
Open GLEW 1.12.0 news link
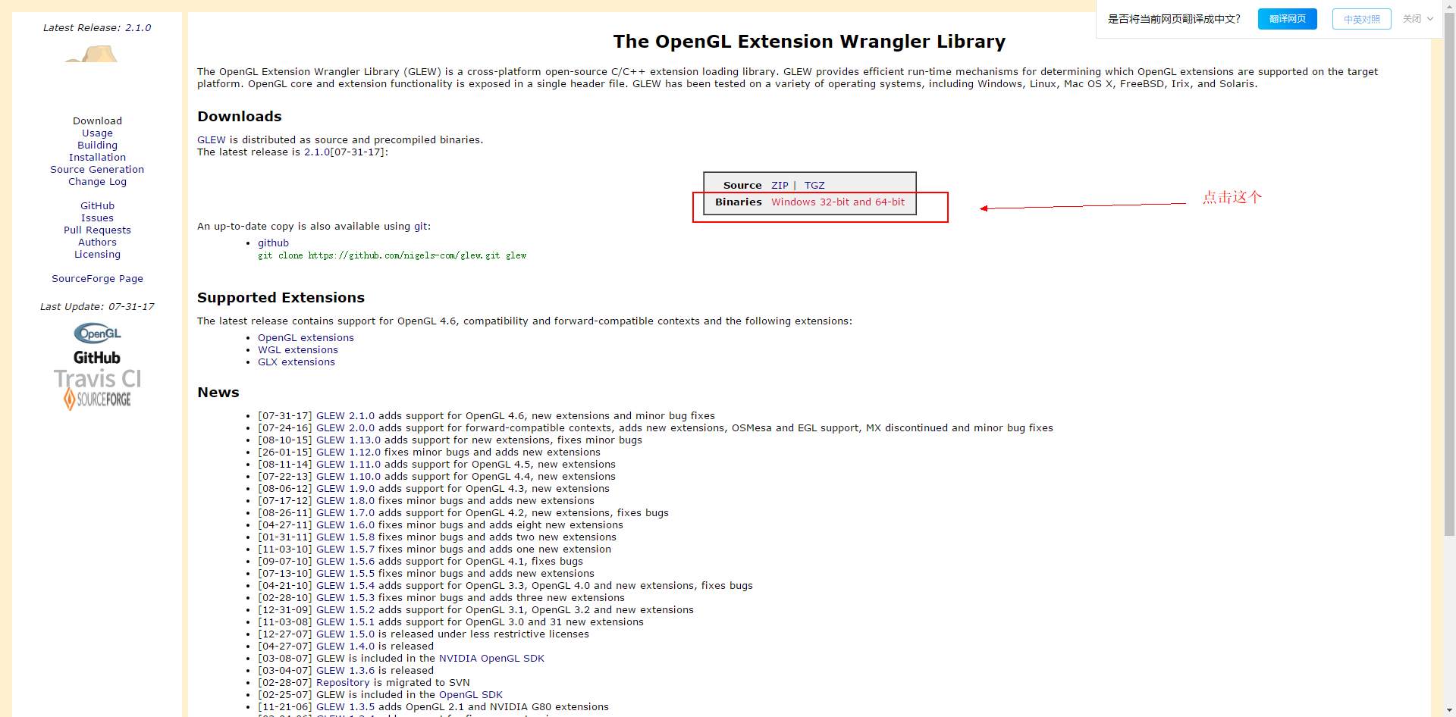point(348,452)
